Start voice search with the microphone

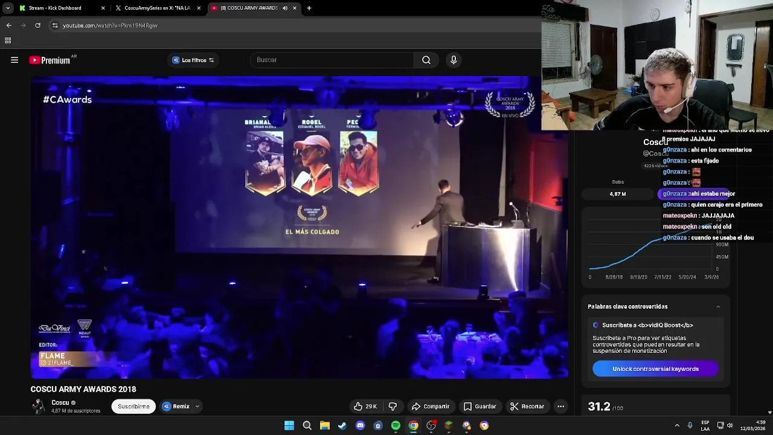(454, 60)
